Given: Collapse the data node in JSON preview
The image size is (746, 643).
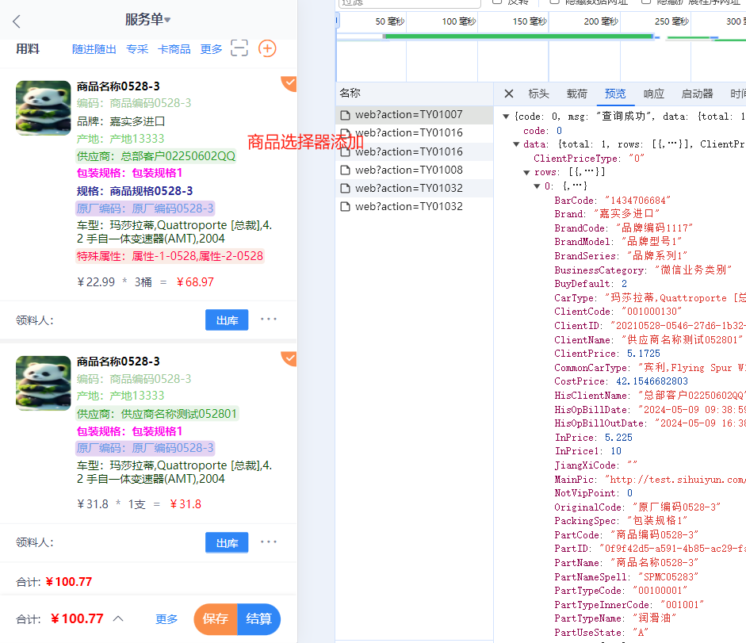Looking at the screenshot, I should [517, 144].
